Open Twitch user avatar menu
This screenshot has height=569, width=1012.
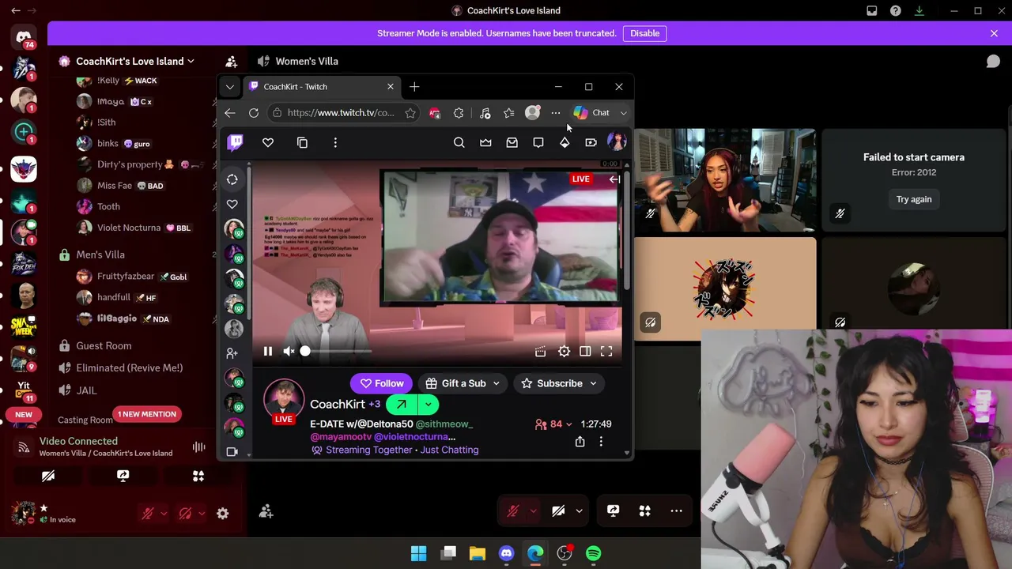coord(617,142)
